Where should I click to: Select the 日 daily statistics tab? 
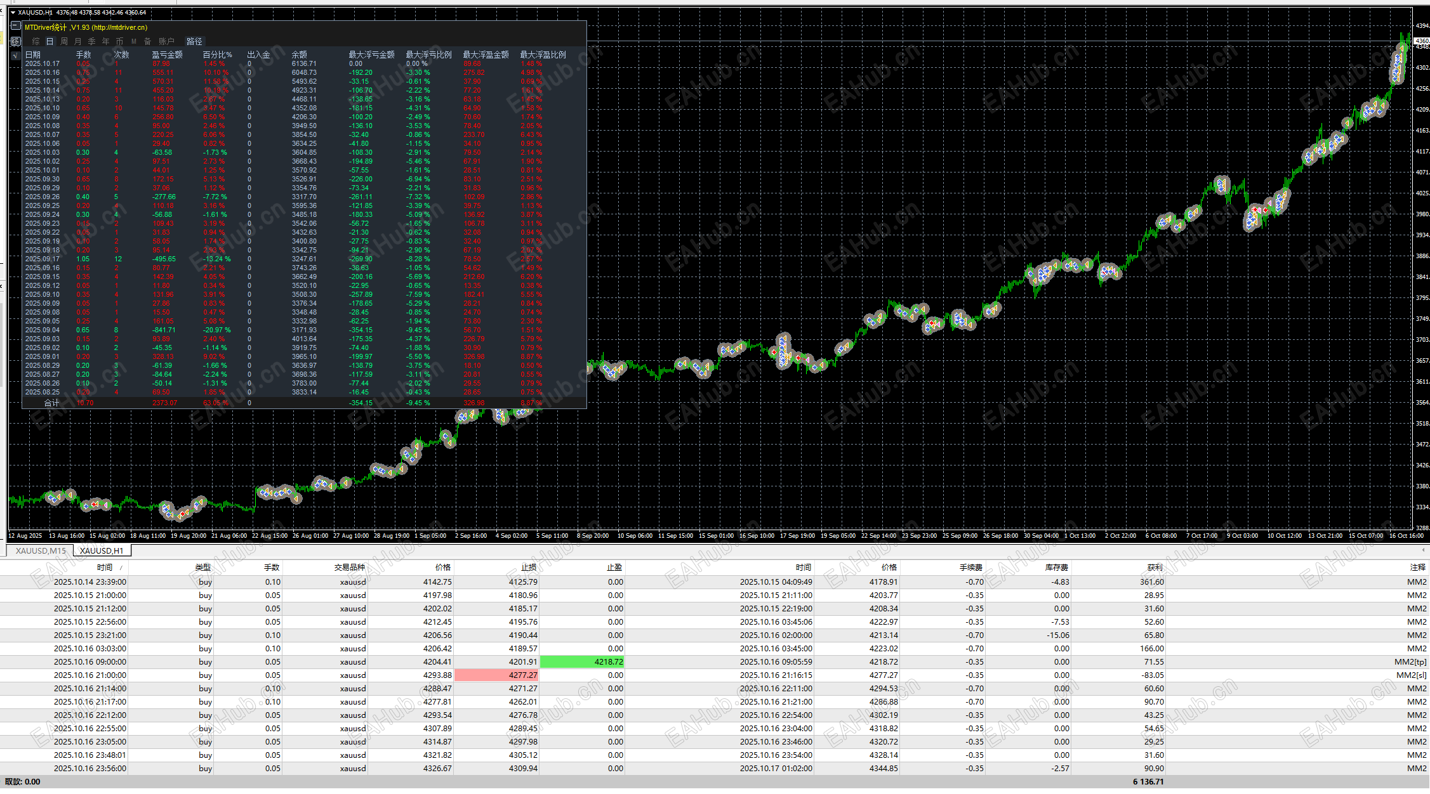click(x=50, y=41)
